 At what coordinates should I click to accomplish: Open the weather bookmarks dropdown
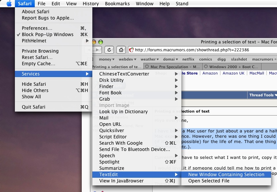click(x=150, y=59)
